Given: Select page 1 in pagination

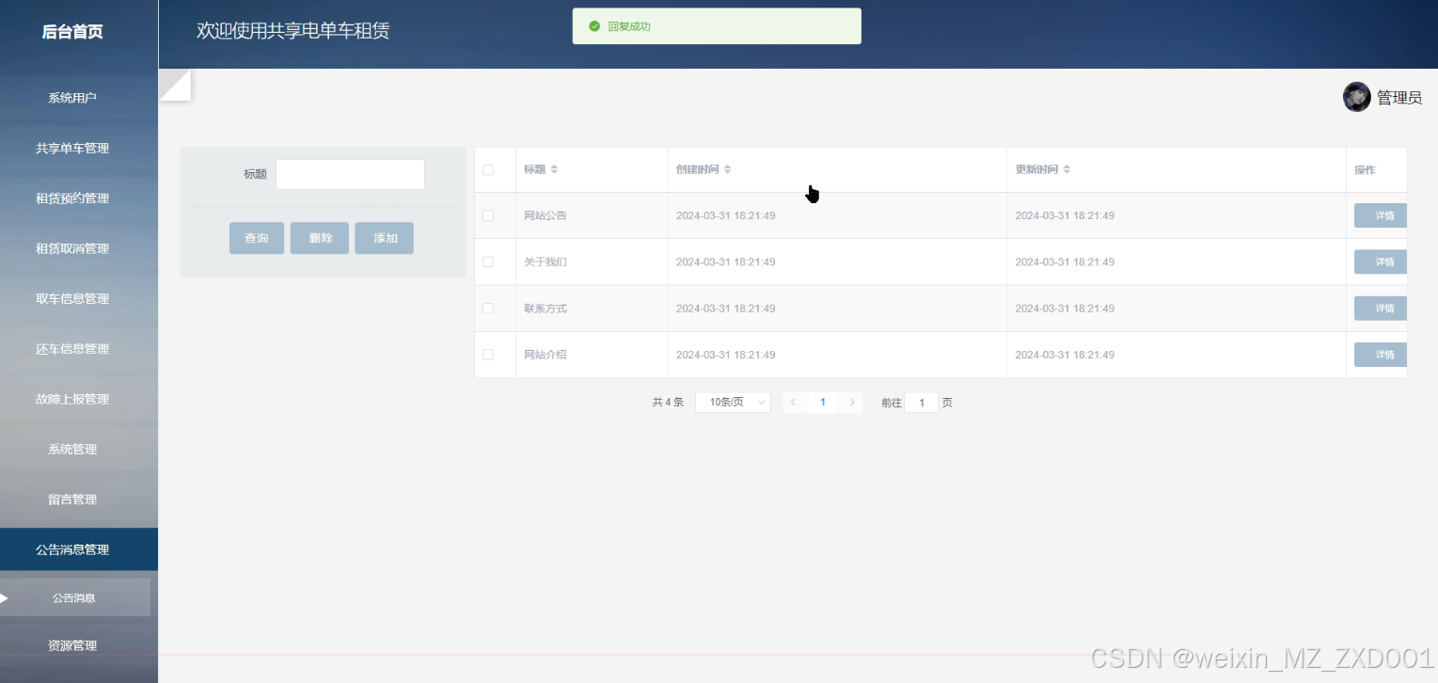Looking at the screenshot, I should click(x=823, y=403).
